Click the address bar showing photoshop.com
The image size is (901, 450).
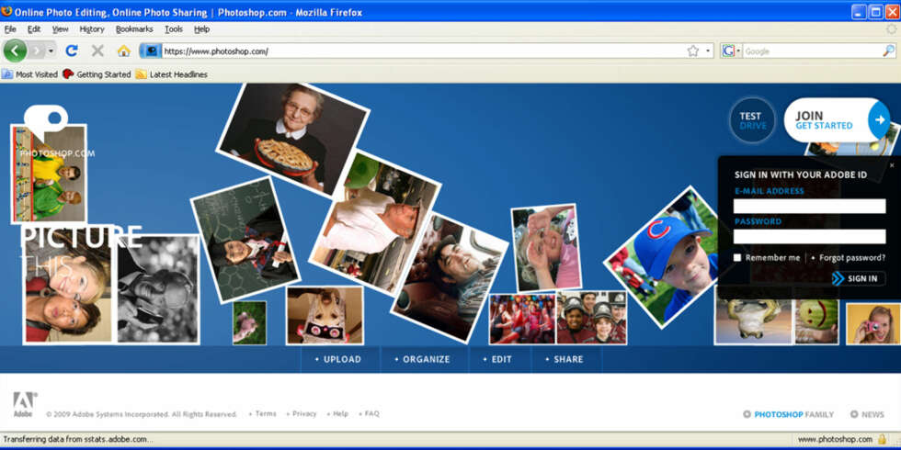click(424, 51)
